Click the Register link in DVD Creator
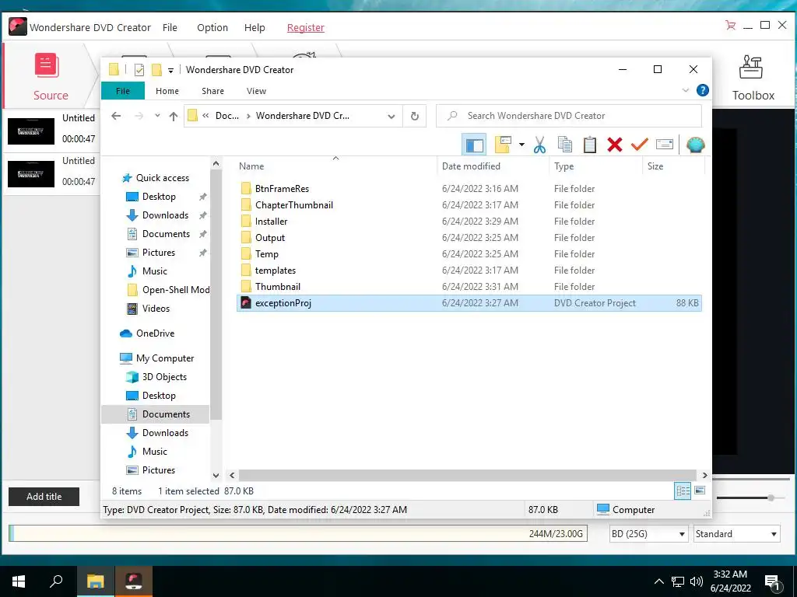The height and width of the screenshot is (597, 797). (x=305, y=27)
